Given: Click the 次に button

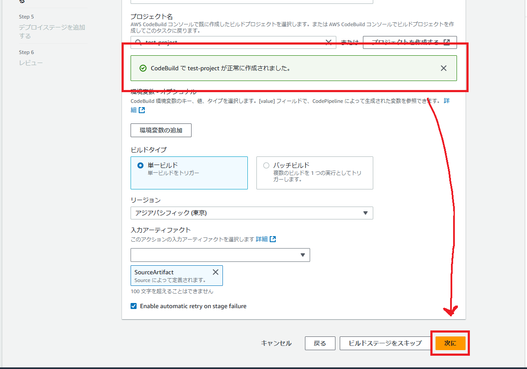Looking at the screenshot, I should tap(450, 343).
